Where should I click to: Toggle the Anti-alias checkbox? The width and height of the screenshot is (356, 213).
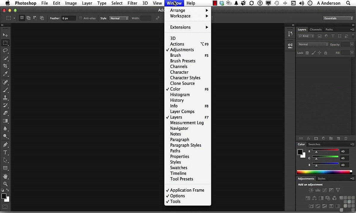tap(80, 18)
